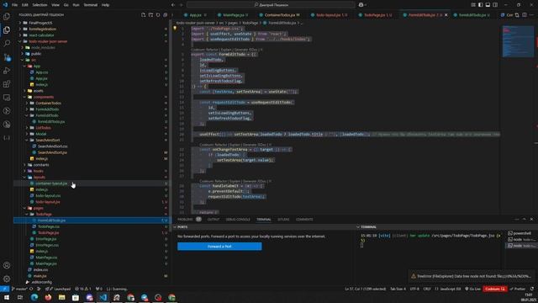The width and height of the screenshot is (538, 303).
Task: Open the Accounts icon in activity bar
Action: coord(7,265)
